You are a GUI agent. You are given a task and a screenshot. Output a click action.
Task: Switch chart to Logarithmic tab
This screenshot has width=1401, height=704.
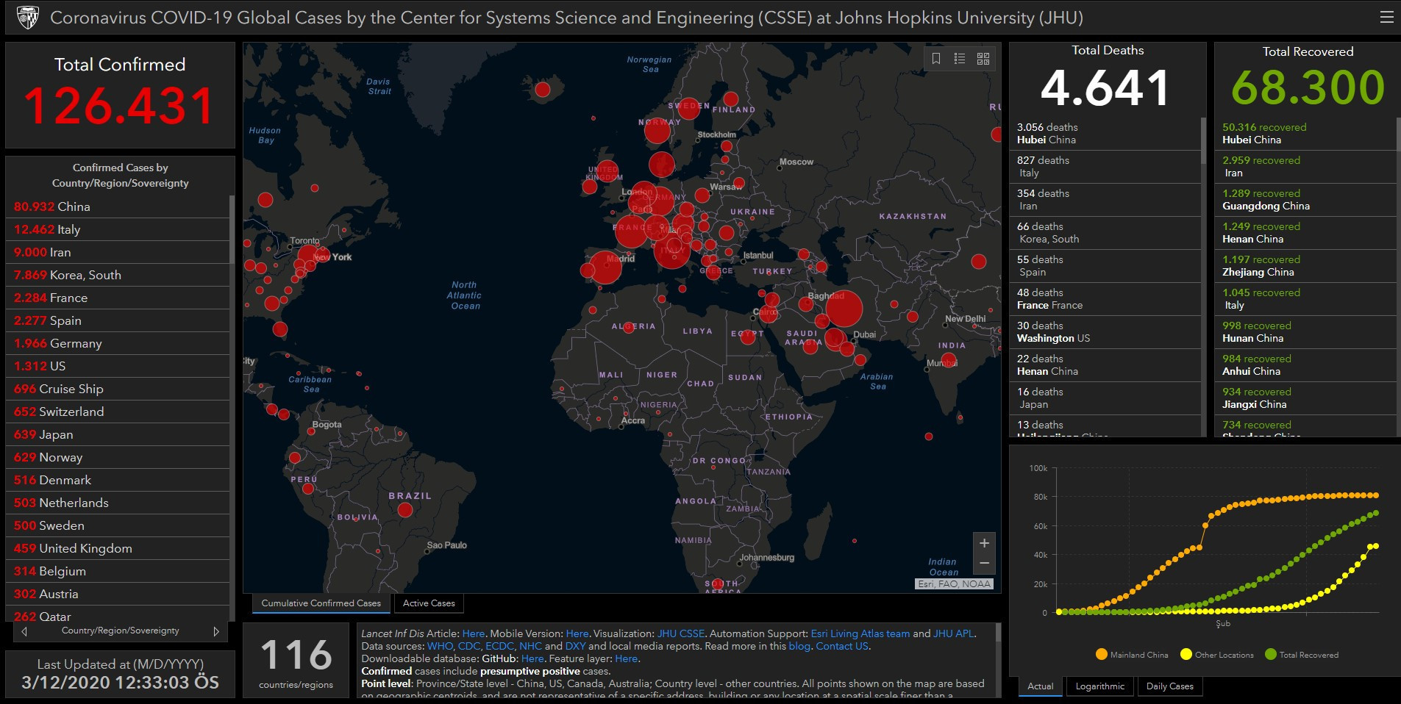1099,686
